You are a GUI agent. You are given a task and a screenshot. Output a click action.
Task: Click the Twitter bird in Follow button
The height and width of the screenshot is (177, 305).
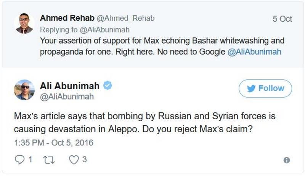point(251,88)
